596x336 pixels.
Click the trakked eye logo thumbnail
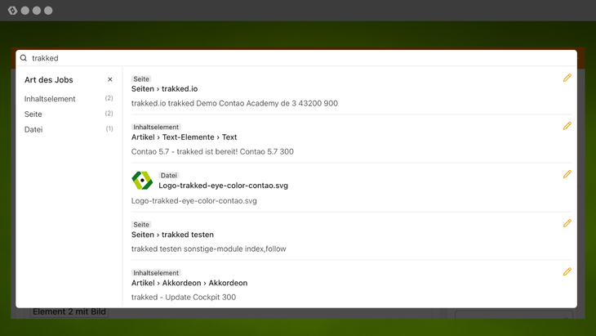(x=142, y=181)
